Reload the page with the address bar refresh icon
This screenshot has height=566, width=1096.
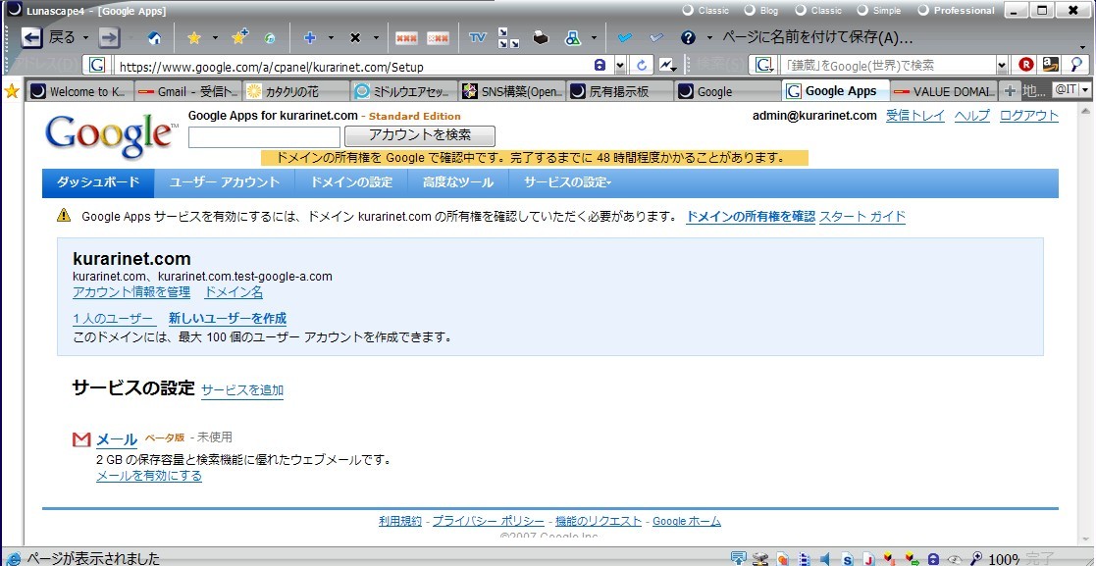(x=641, y=66)
